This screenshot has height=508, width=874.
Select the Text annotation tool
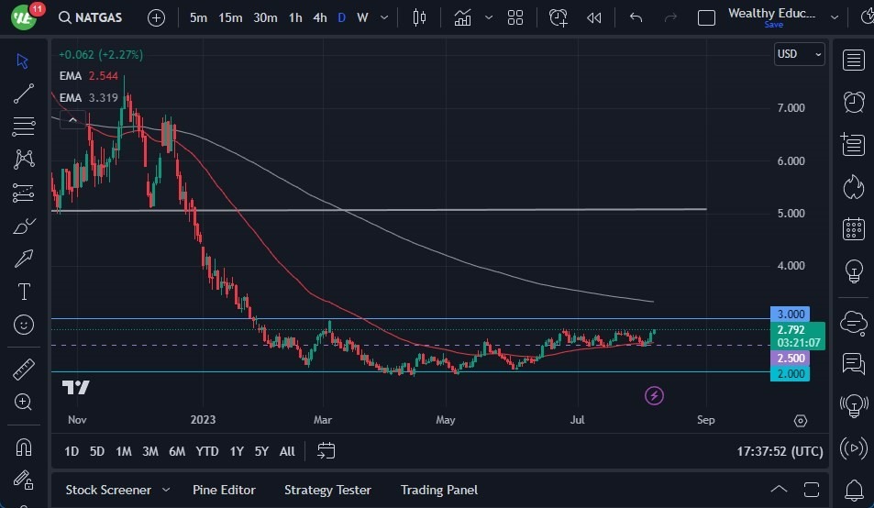click(x=24, y=292)
